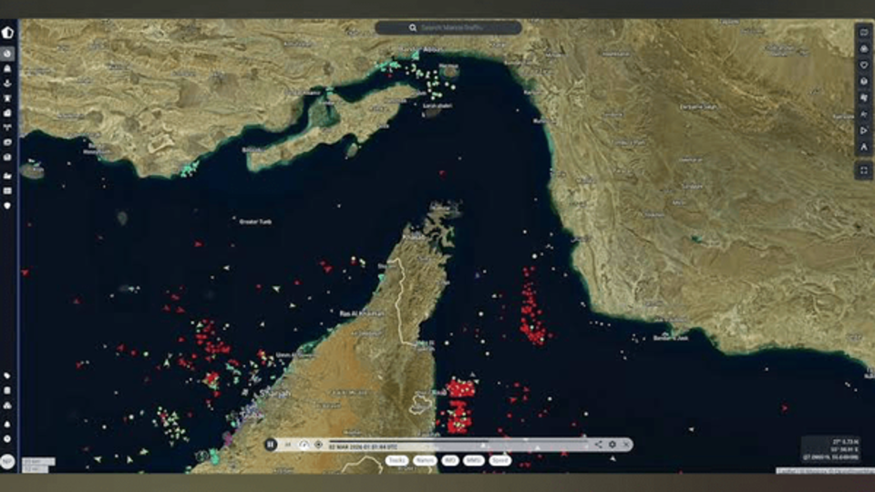Select the letter A tool in right toolbar

[863, 147]
